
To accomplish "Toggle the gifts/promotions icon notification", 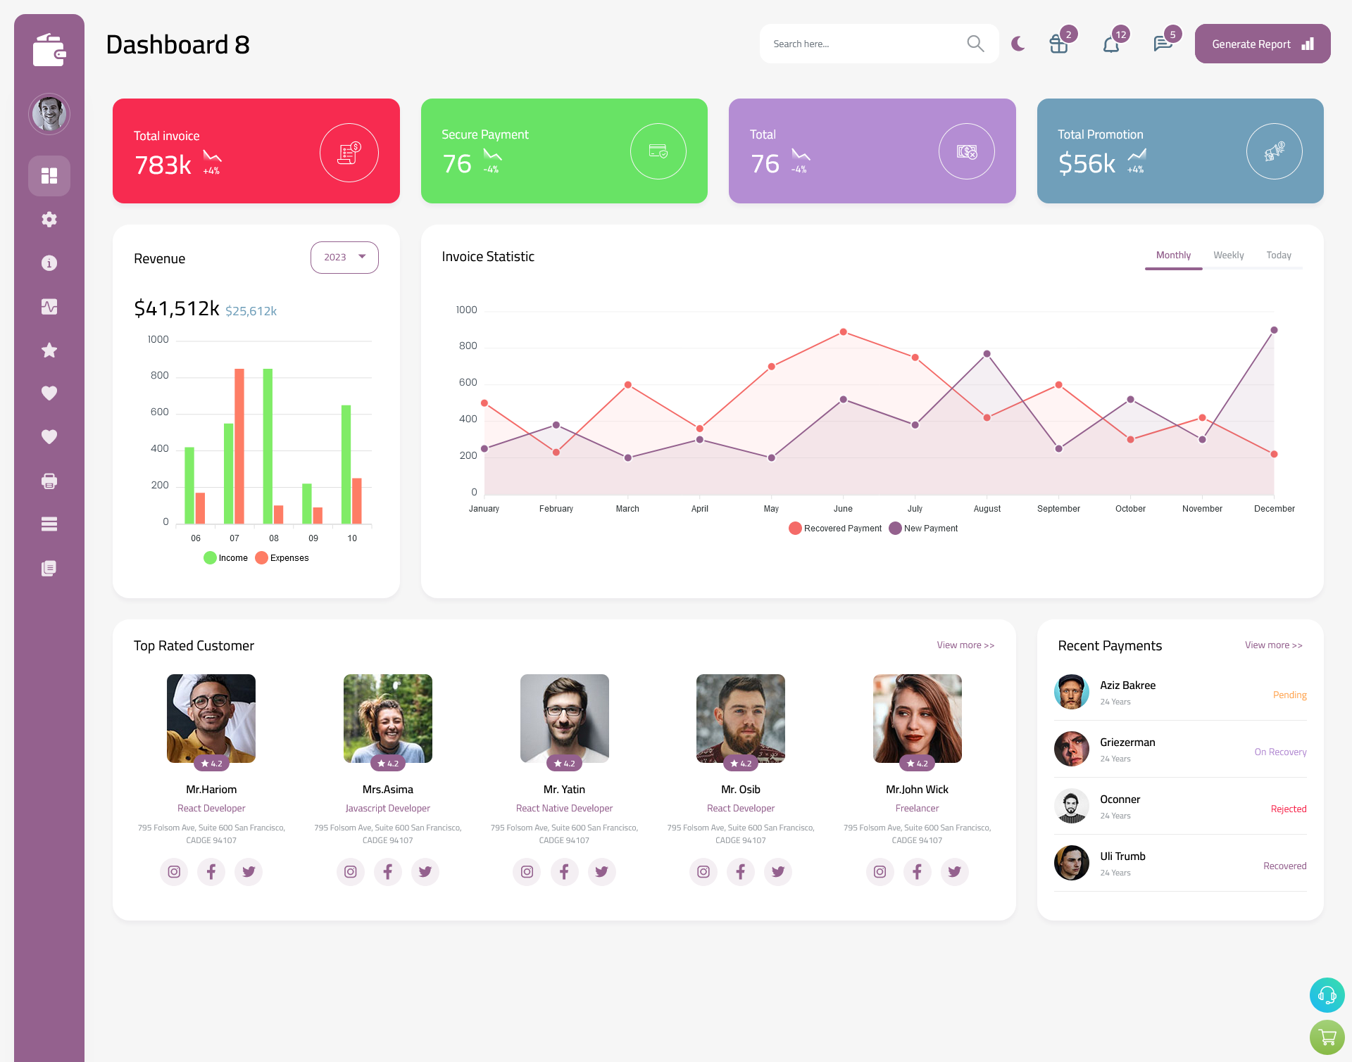I will [1058, 44].
